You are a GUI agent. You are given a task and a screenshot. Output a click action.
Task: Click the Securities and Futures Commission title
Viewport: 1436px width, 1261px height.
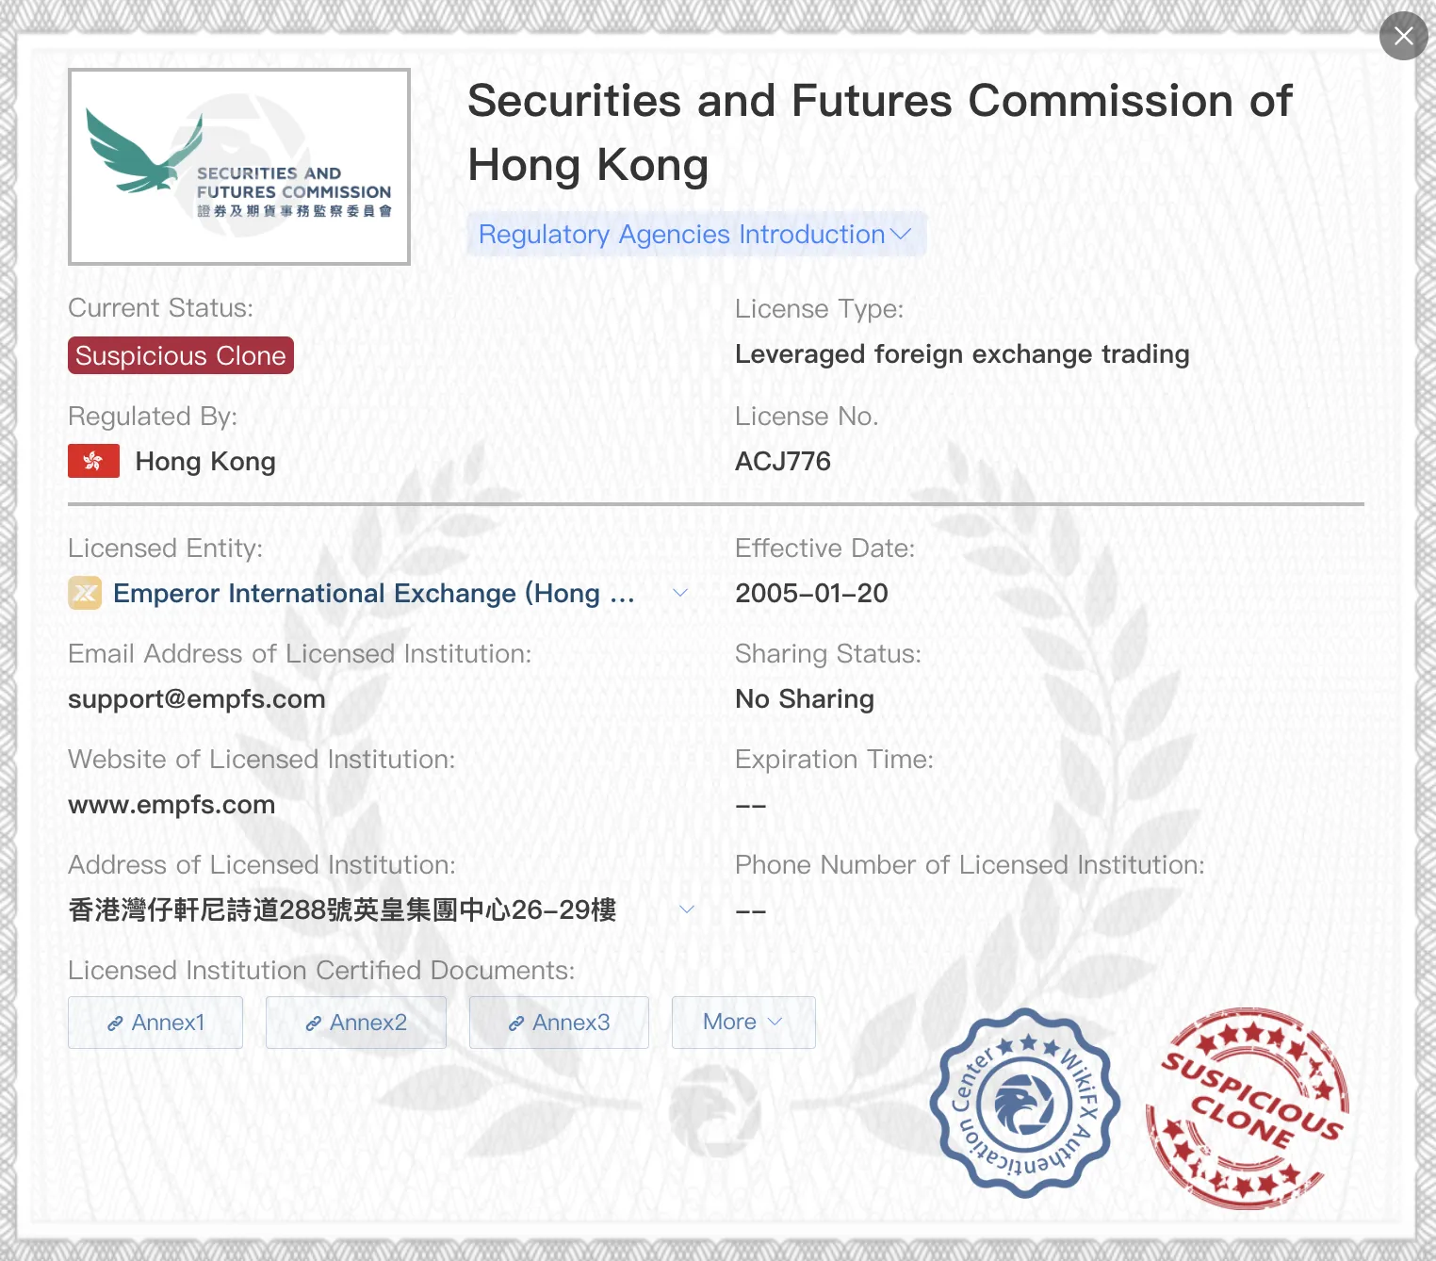[880, 133]
